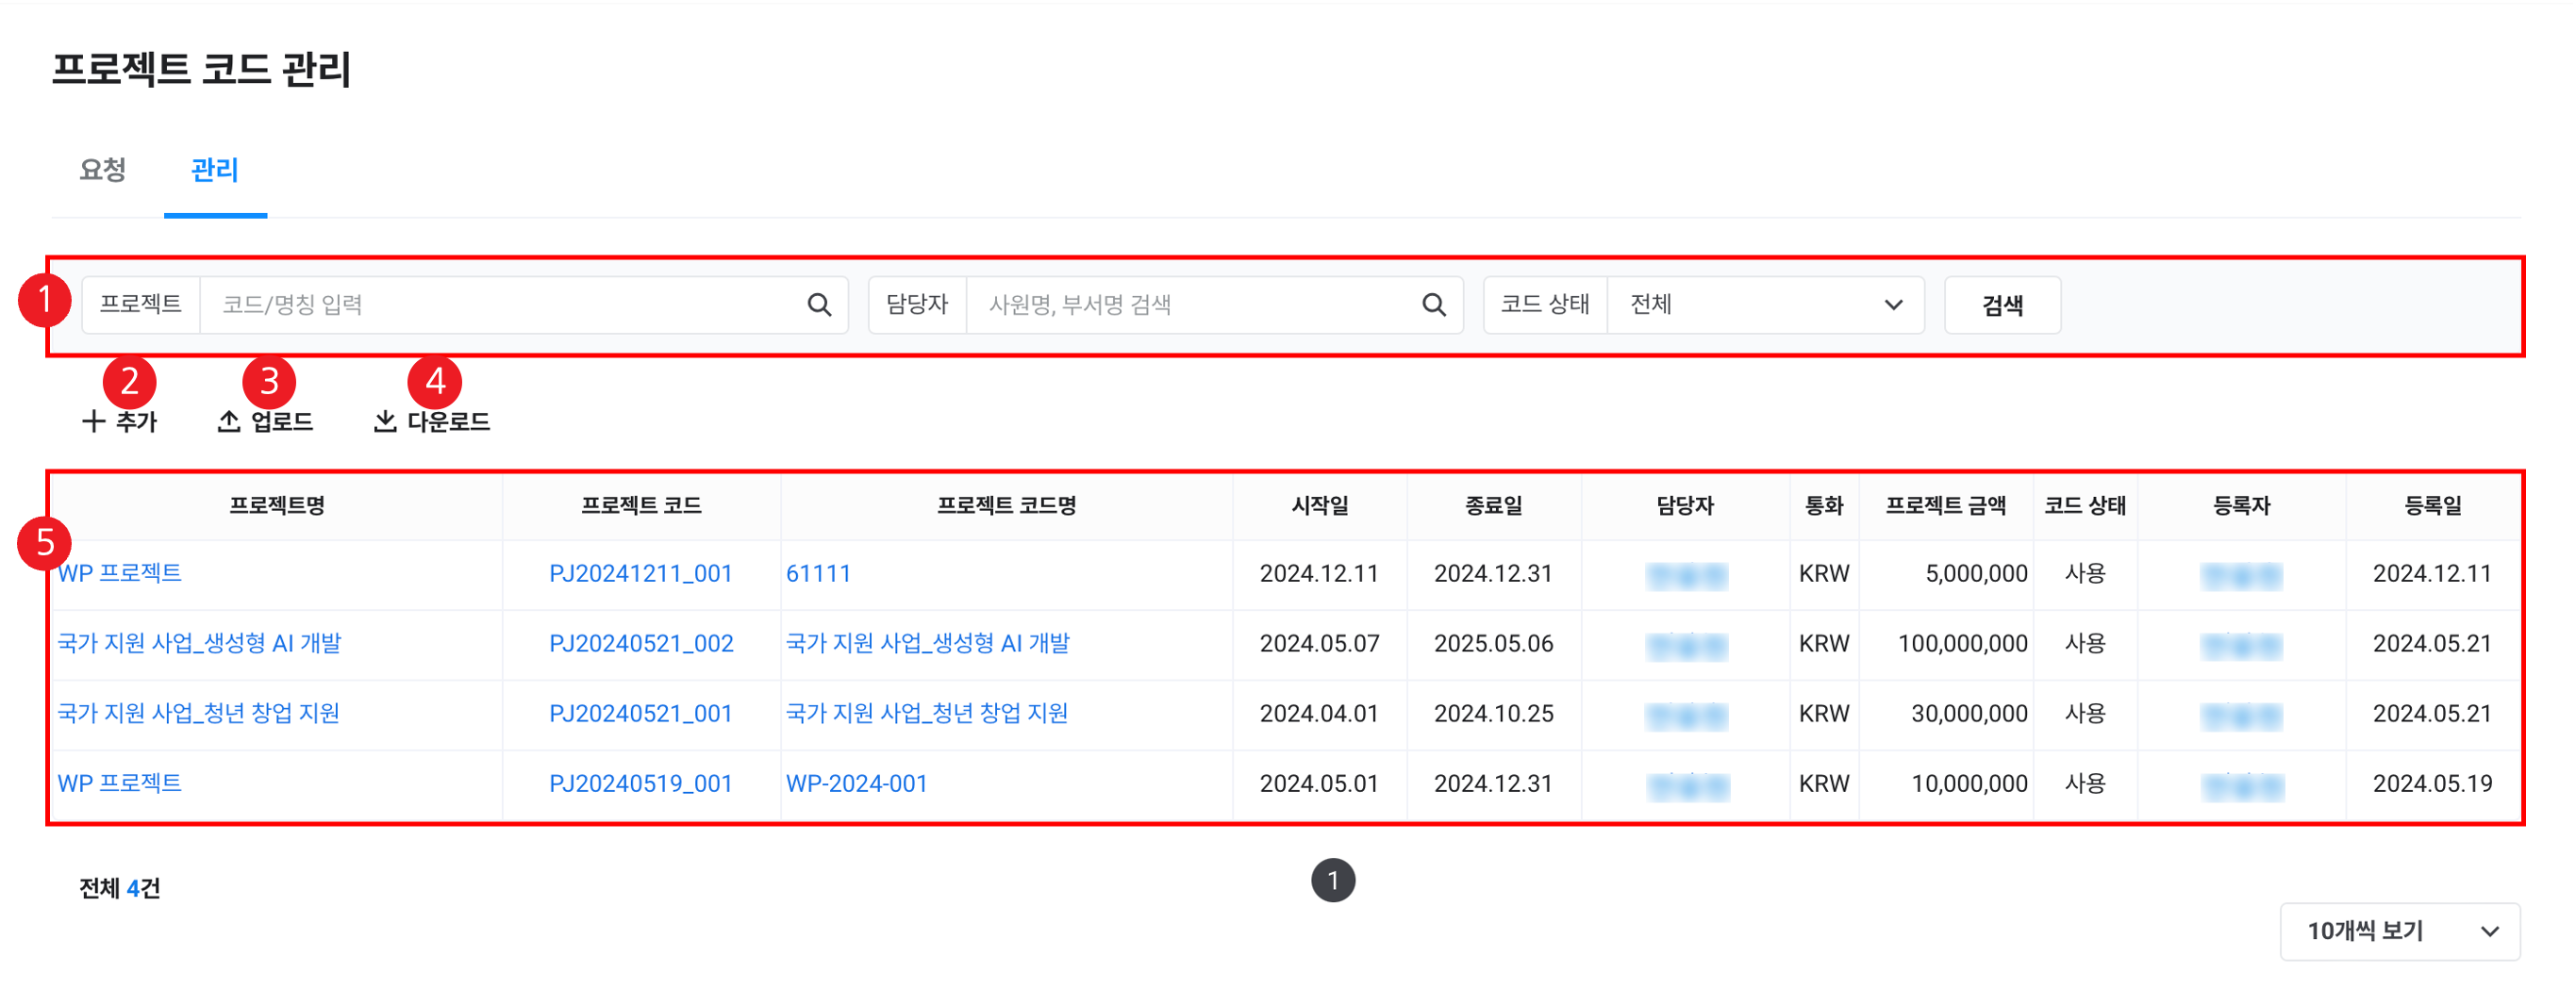
Task: Click the 업로드 upload icon
Action: pos(229,421)
